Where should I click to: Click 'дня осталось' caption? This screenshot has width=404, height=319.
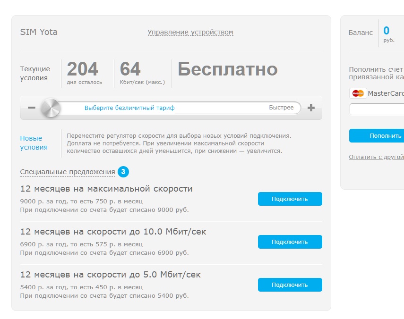[85, 82]
